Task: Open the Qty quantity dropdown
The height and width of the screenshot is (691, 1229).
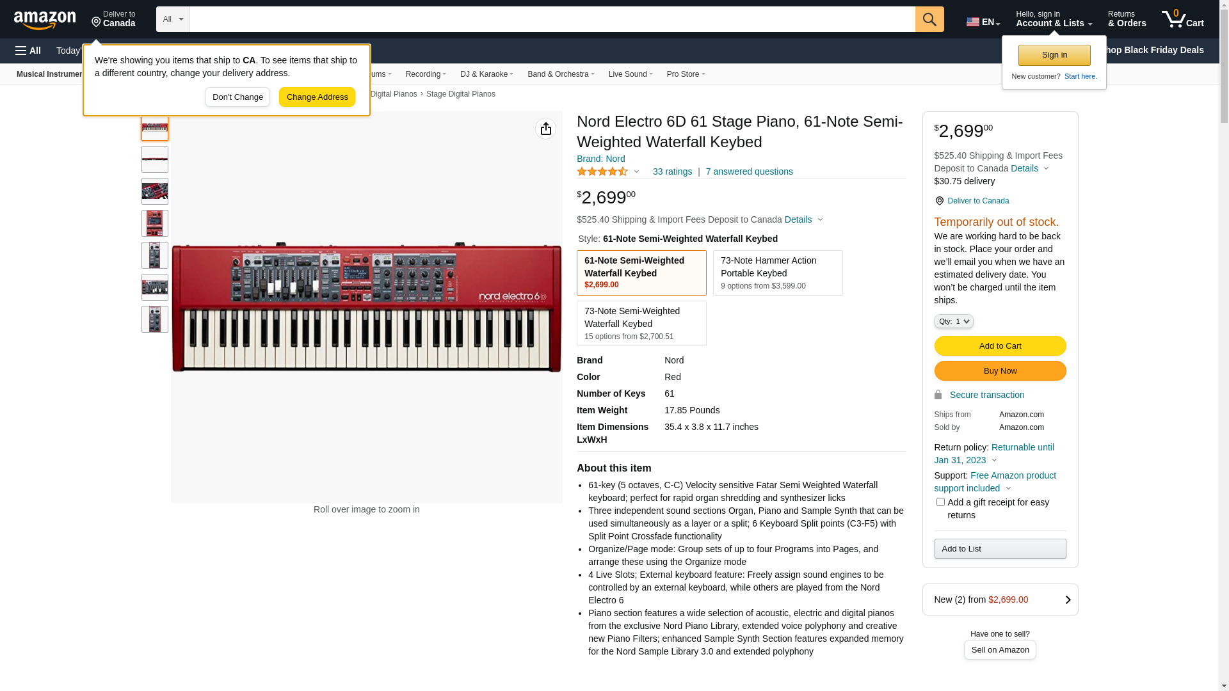Action: (953, 321)
